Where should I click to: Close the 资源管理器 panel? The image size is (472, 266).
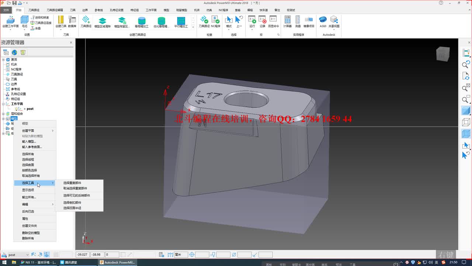pos(71,42)
